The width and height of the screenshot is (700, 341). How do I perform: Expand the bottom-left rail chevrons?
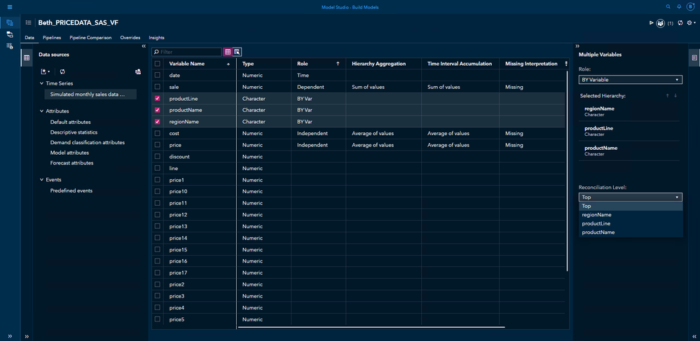(x=10, y=336)
